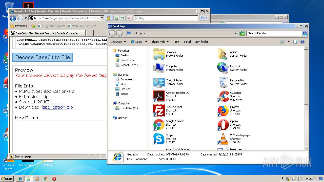Click the Bing search box in IE

point(166,18)
